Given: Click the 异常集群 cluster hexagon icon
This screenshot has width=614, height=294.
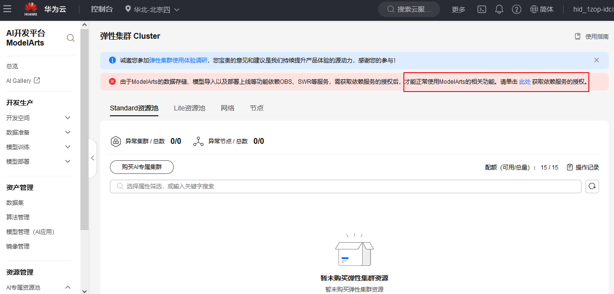Looking at the screenshot, I should click(116, 141).
